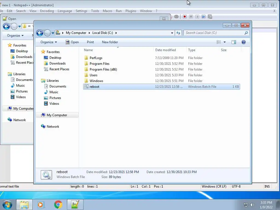Viewport: 280px width, 210px height.
Task: Toggle the preview pane icon
Action: pos(234,42)
